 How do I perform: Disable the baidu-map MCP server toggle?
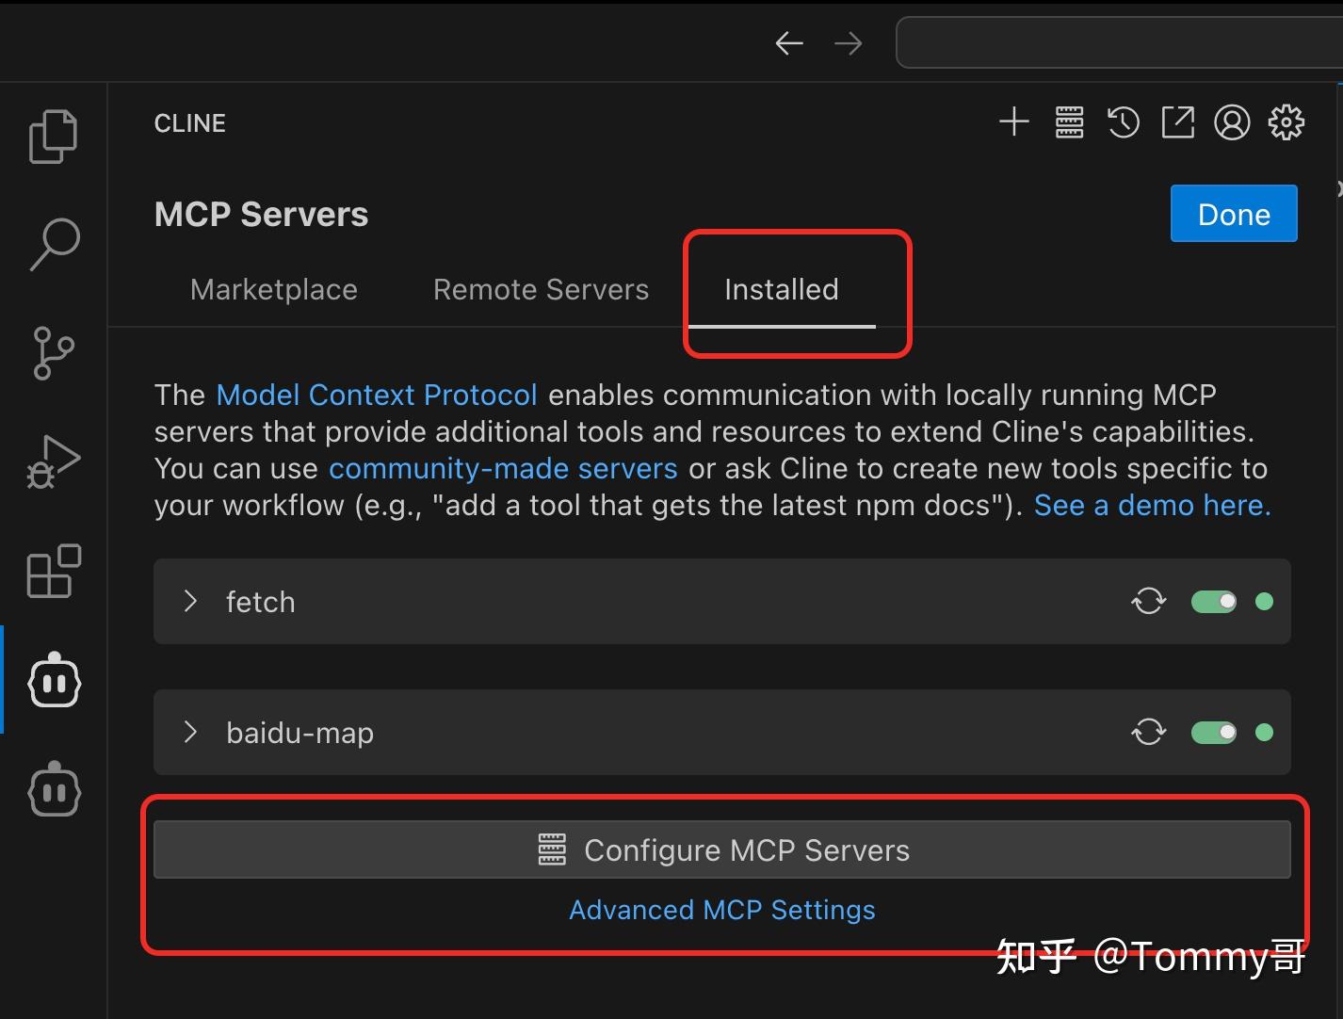(x=1213, y=732)
